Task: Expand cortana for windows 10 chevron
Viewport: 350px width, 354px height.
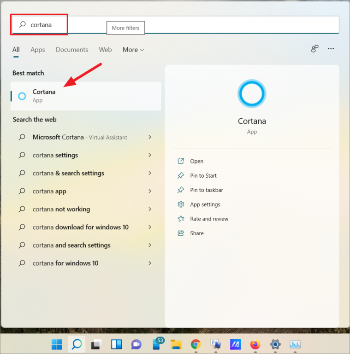Action: click(150, 263)
